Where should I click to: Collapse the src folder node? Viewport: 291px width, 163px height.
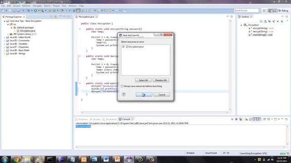(x=8, y=24)
